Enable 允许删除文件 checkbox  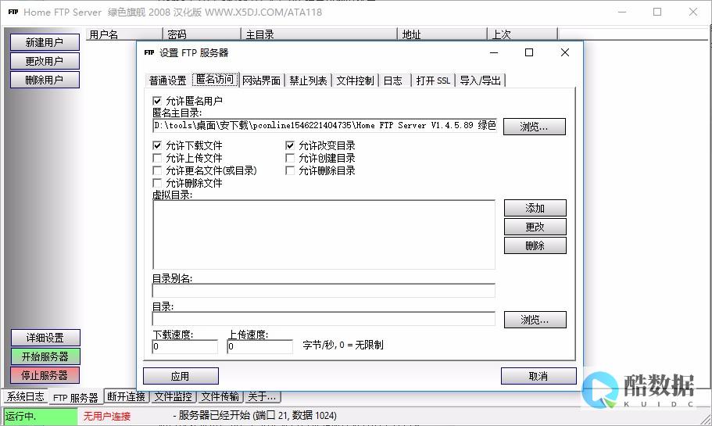[x=157, y=183]
